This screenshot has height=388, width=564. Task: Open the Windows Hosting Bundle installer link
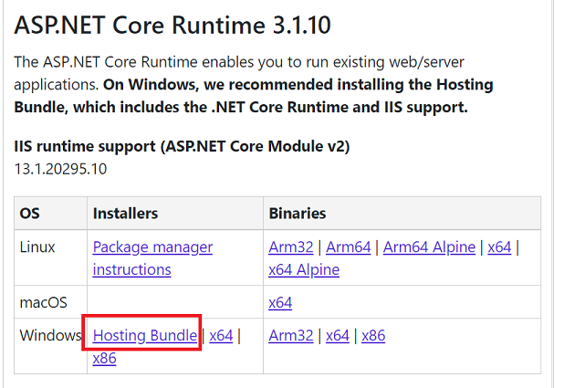point(144,336)
